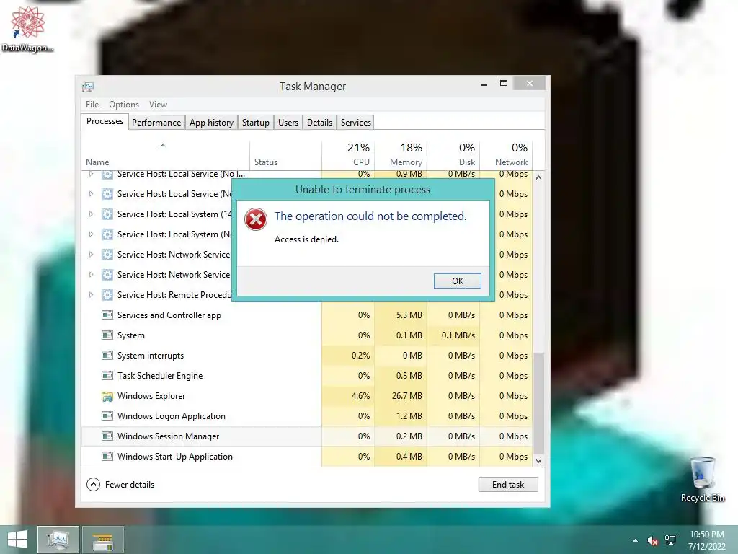Sort processes by CPU column
Image resolution: width=738 pixels, height=554 pixels.
[x=348, y=155]
